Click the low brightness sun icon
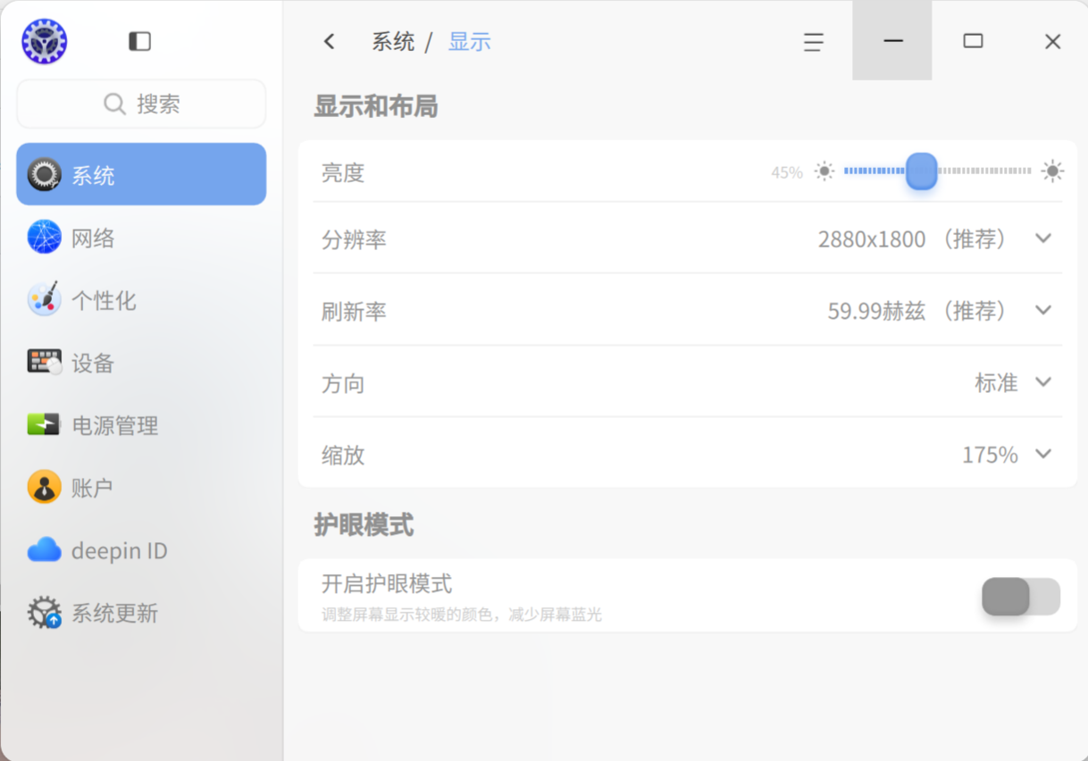 click(x=824, y=171)
